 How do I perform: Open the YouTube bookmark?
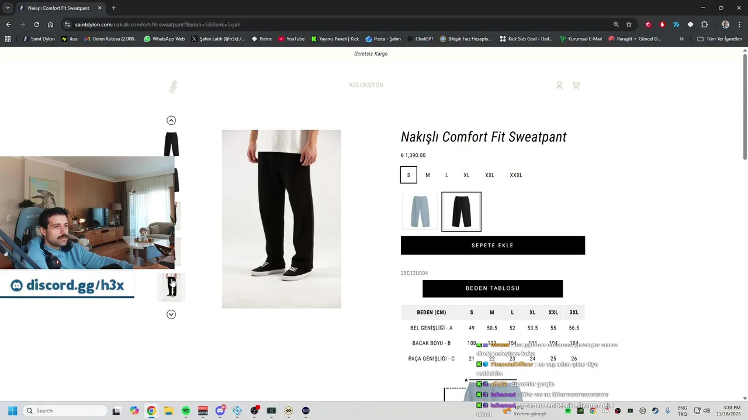pyautogui.click(x=291, y=39)
